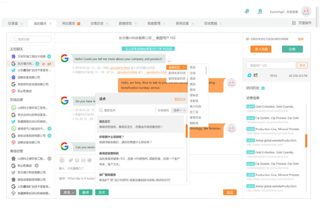Click the Windows OS icon in visitor info

click(256, 75)
